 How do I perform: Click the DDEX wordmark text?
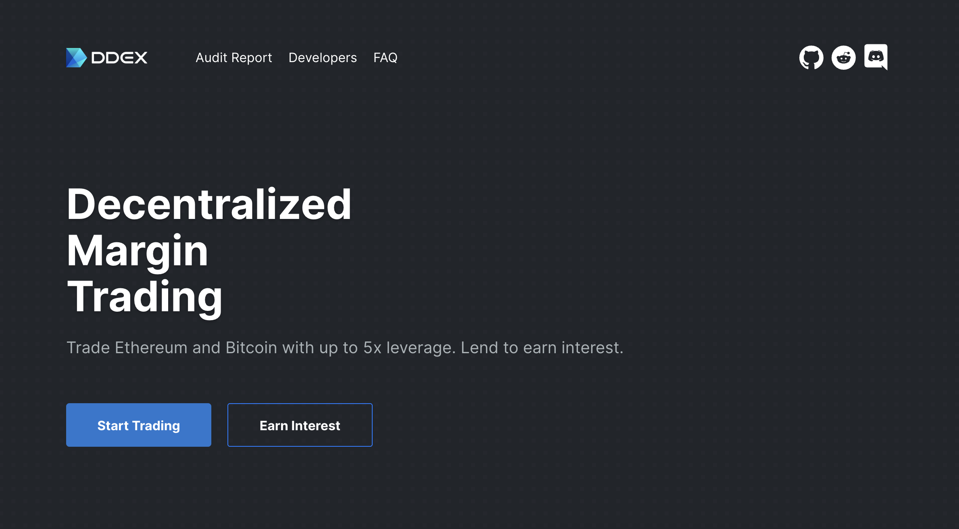pyautogui.click(x=119, y=58)
